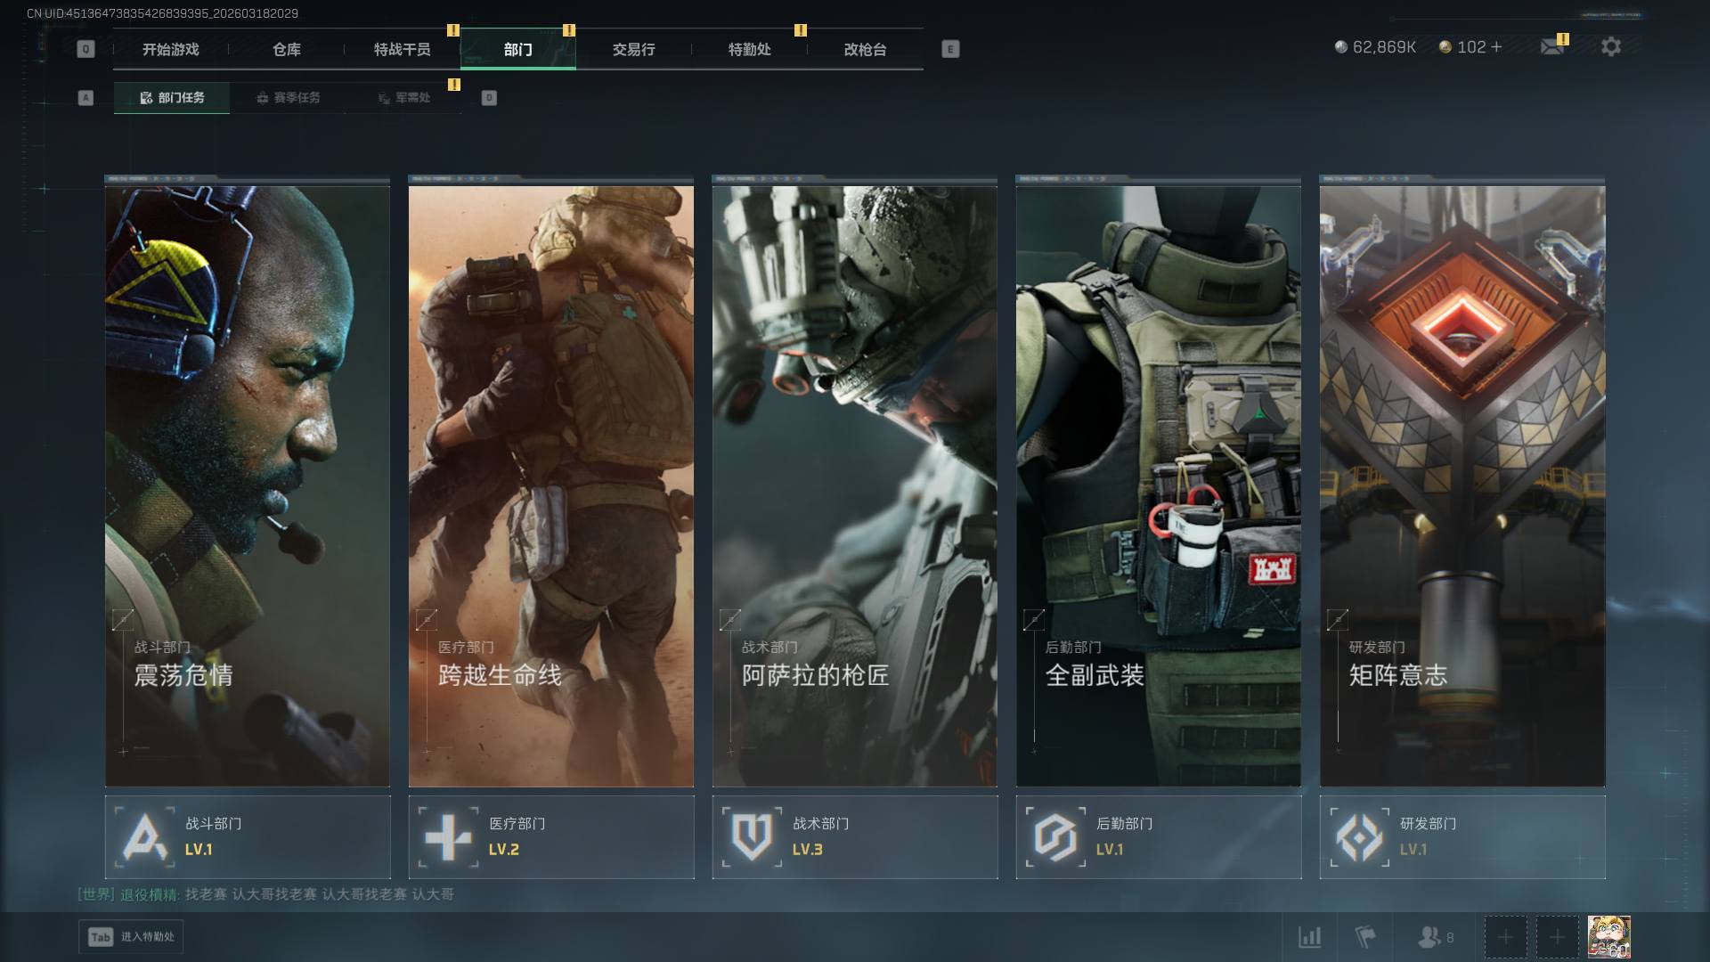Go to the 交易行 tab
Screen dimensions: 1710x962
[633, 50]
